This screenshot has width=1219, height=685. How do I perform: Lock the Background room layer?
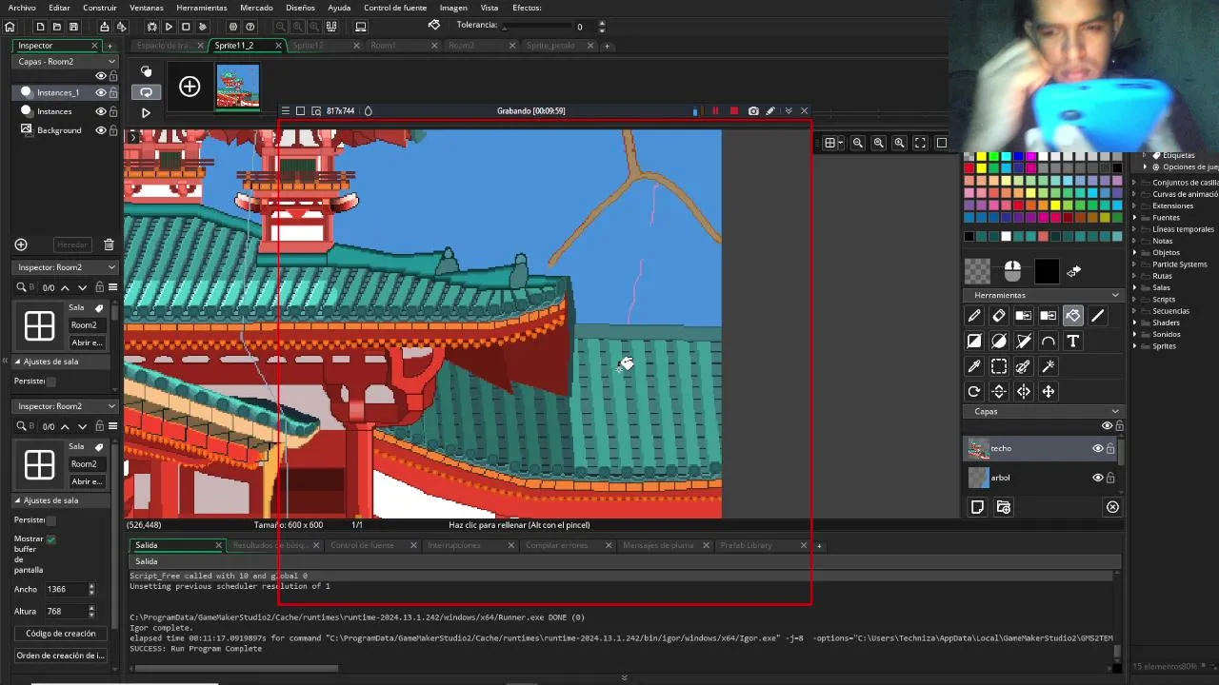(x=113, y=130)
